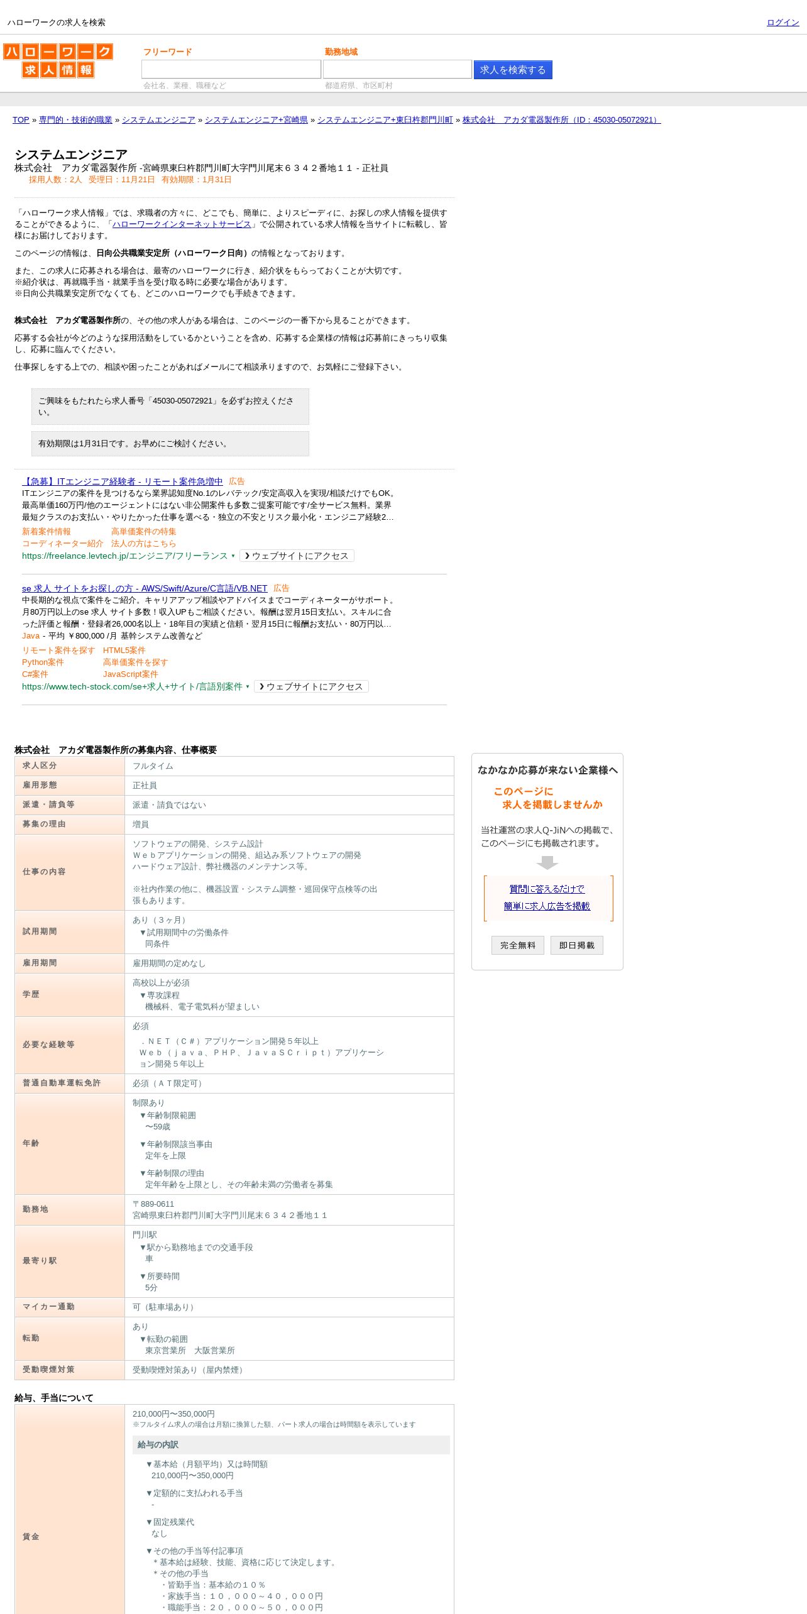This screenshot has height=1614, width=807.
Task: Click the 有効期限は1月31日です notice
Action: click(x=170, y=444)
